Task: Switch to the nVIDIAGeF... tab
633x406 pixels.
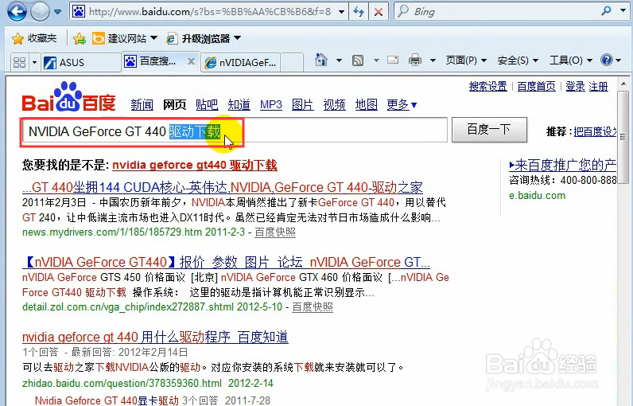Action: 241,62
